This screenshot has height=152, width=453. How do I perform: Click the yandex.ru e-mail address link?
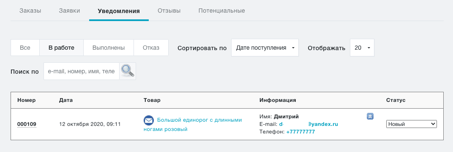(x=308, y=124)
